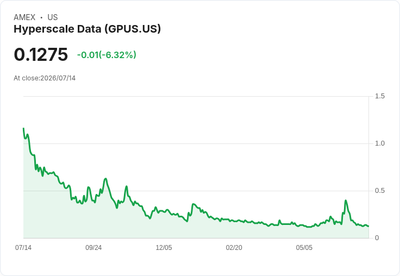Image resolution: width=400 pixels, height=276 pixels.
Task: Click the US market label
Action: point(53,17)
